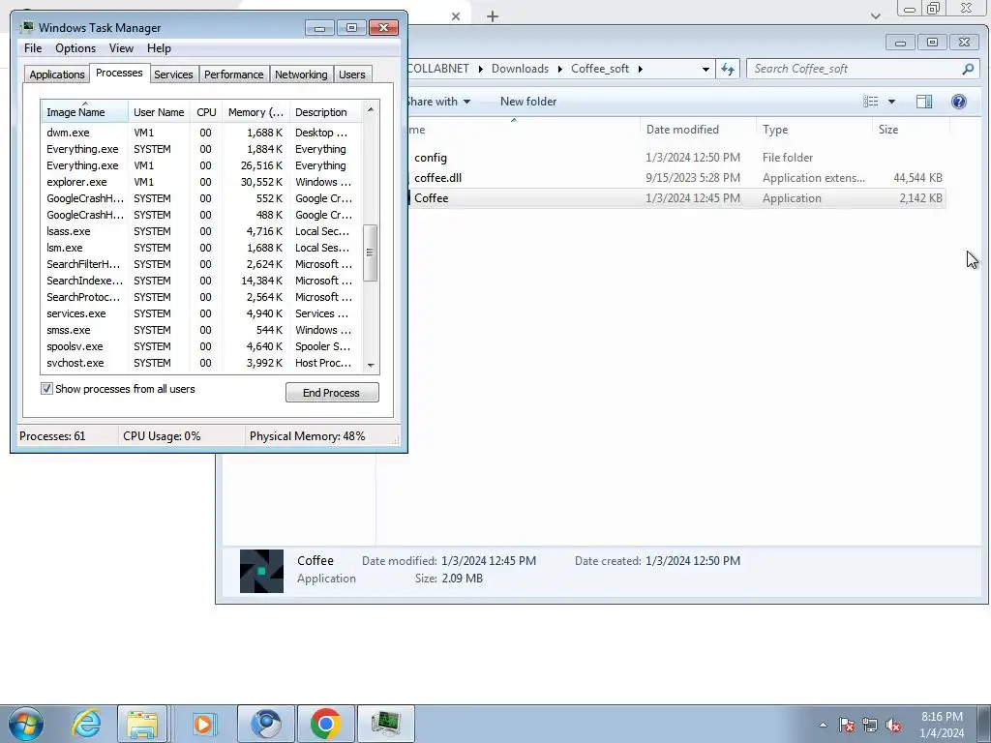Viewport: 991px width, 743px height.
Task: Click the Action Center flag tray icon
Action: 846,725
